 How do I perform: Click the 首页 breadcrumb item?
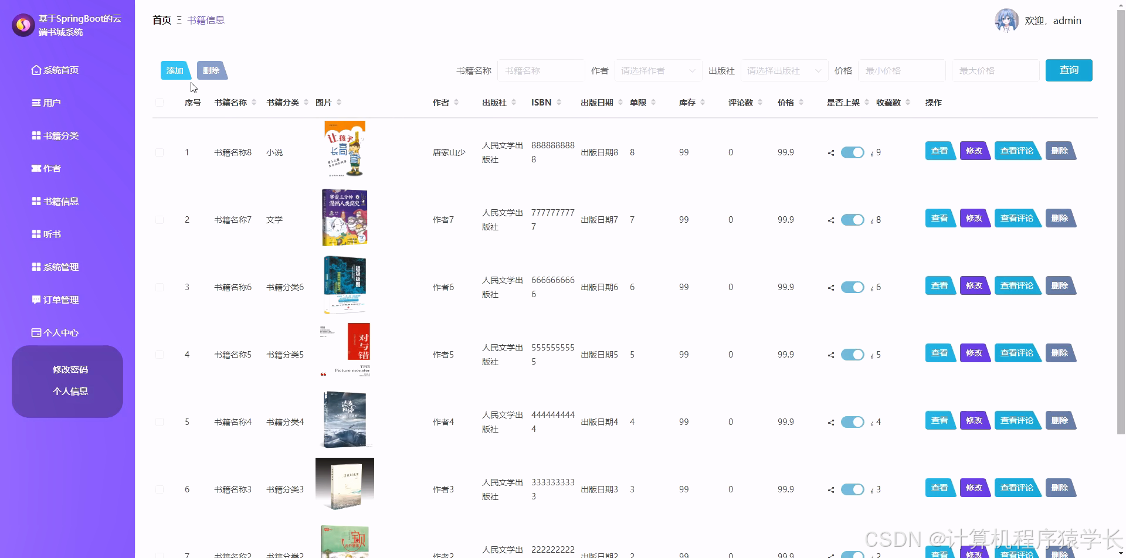click(x=161, y=19)
